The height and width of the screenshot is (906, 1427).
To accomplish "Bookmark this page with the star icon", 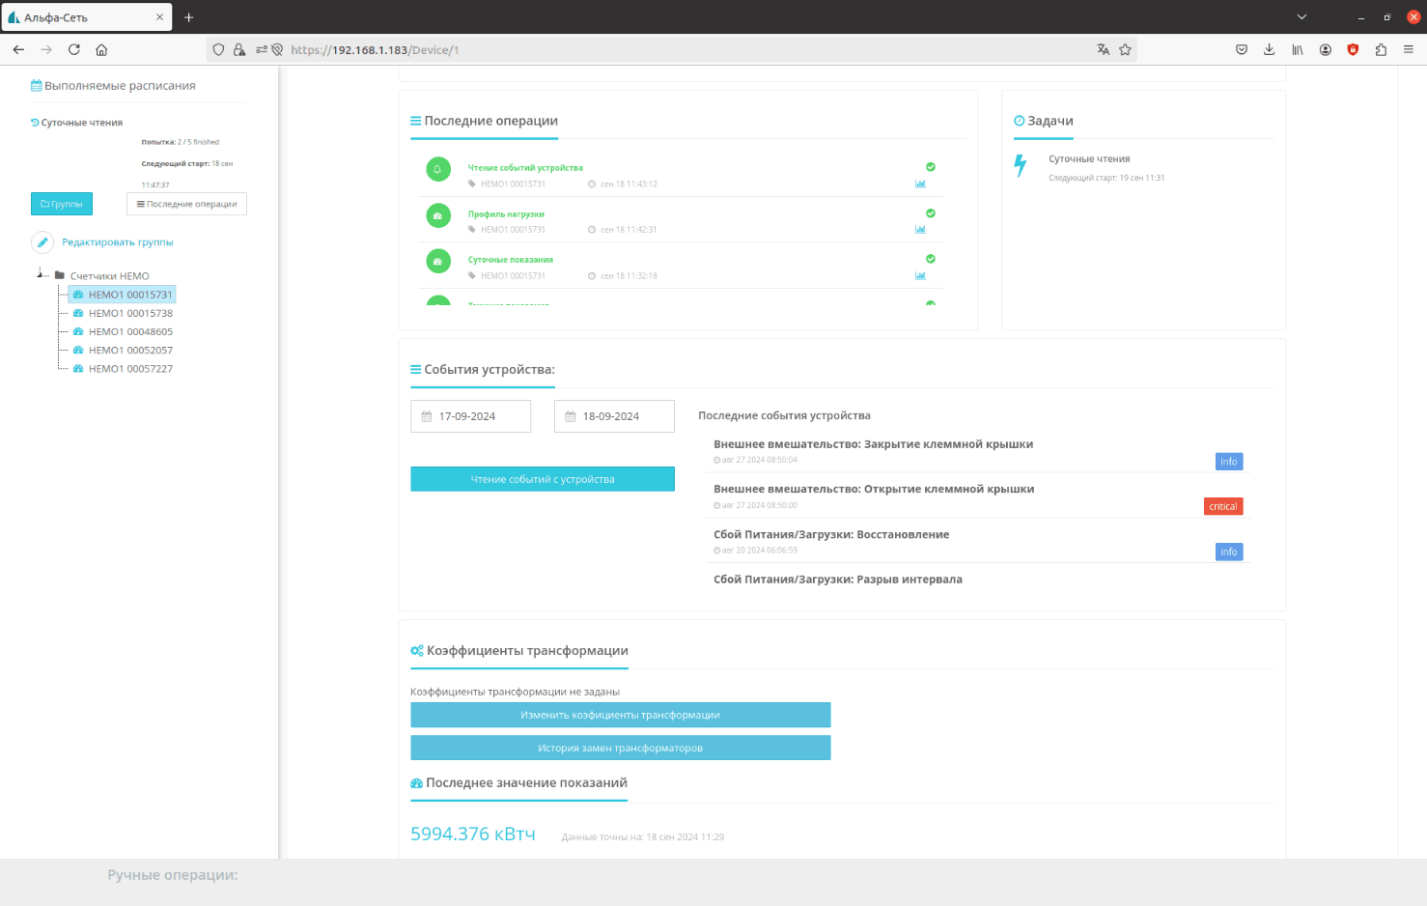I will tap(1125, 49).
